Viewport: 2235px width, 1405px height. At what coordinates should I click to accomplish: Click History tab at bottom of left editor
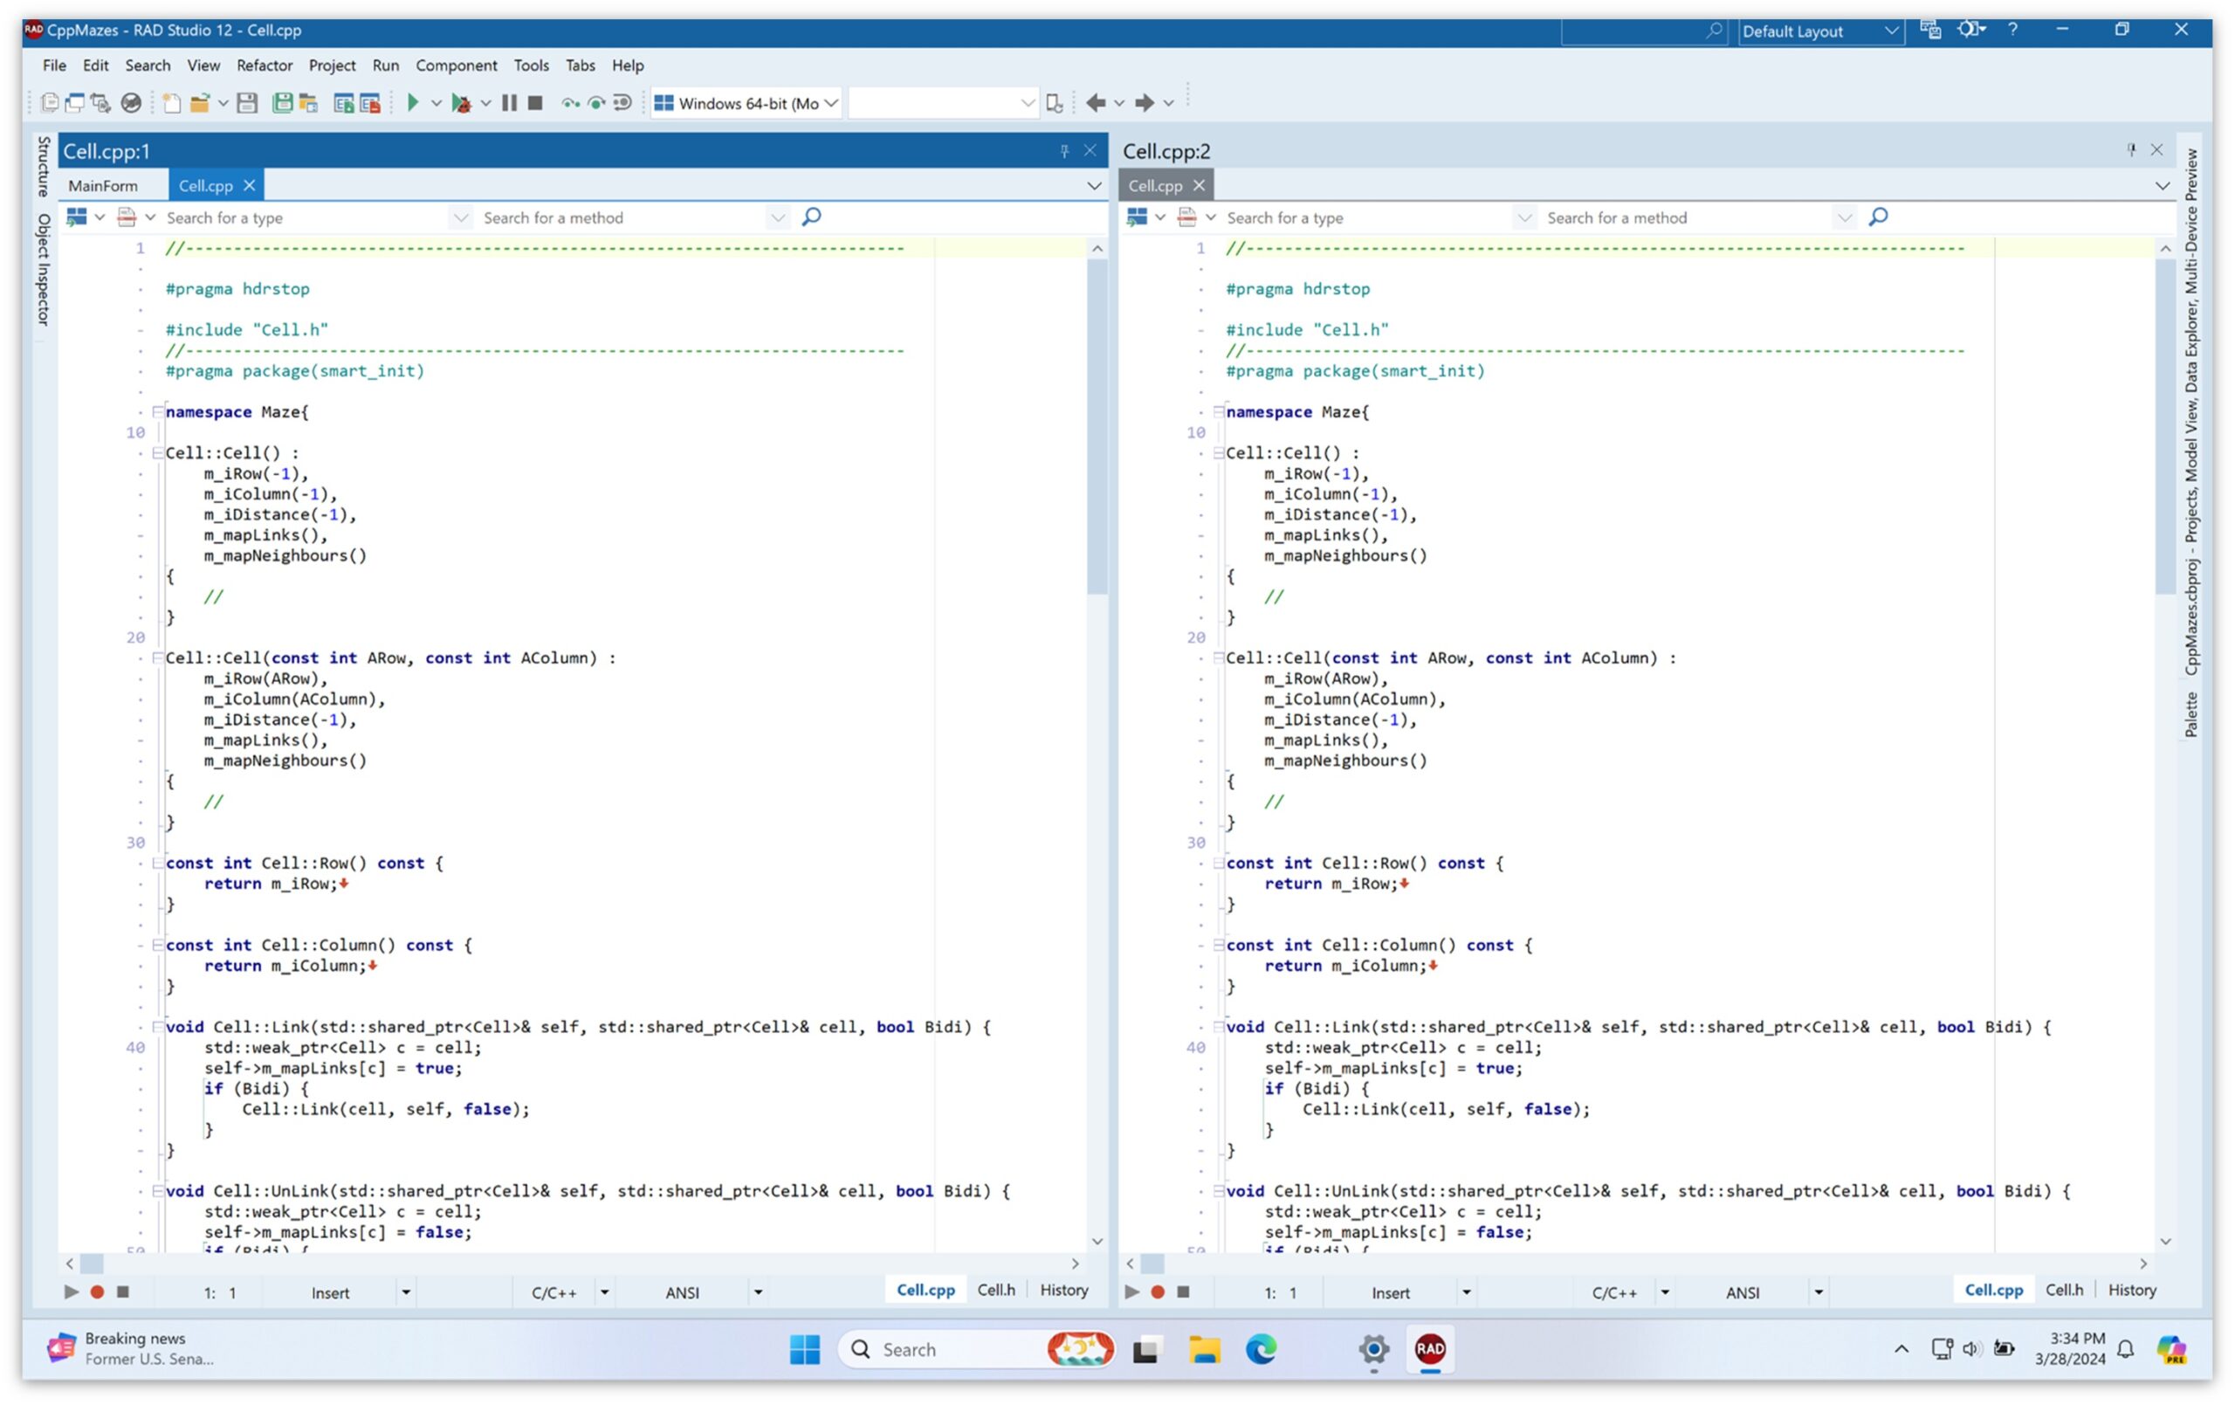tap(1063, 1290)
